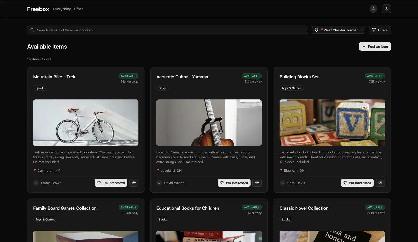Click I'm Interested on Mountain Bike
418x242 pixels.
point(111,183)
